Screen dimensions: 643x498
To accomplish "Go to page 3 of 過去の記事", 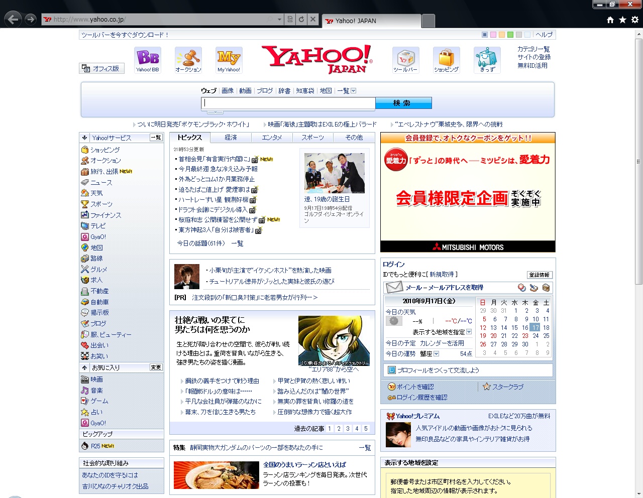I will coord(348,429).
